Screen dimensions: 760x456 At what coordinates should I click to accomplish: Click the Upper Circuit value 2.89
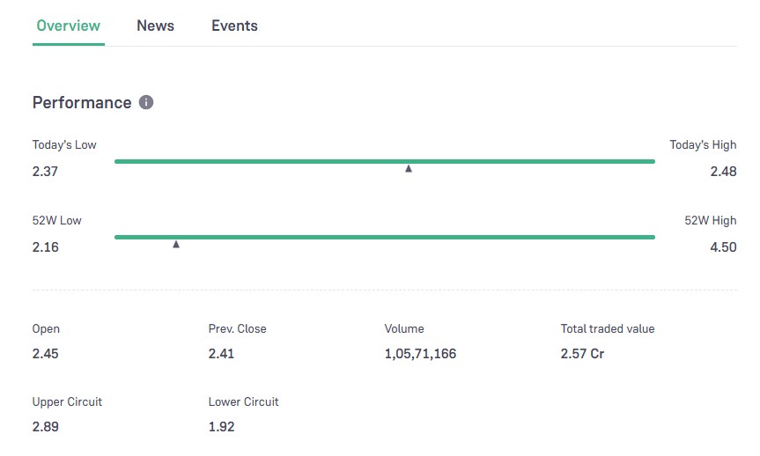coord(45,427)
